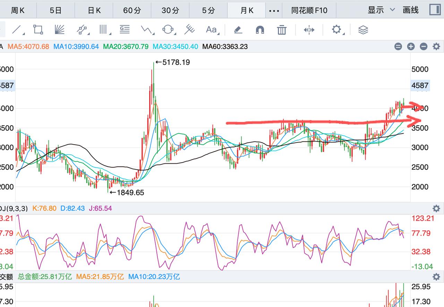This screenshot has width=444, height=307.
Task: Select the zigzag wave line tool
Action: click(x=147, y=29)
